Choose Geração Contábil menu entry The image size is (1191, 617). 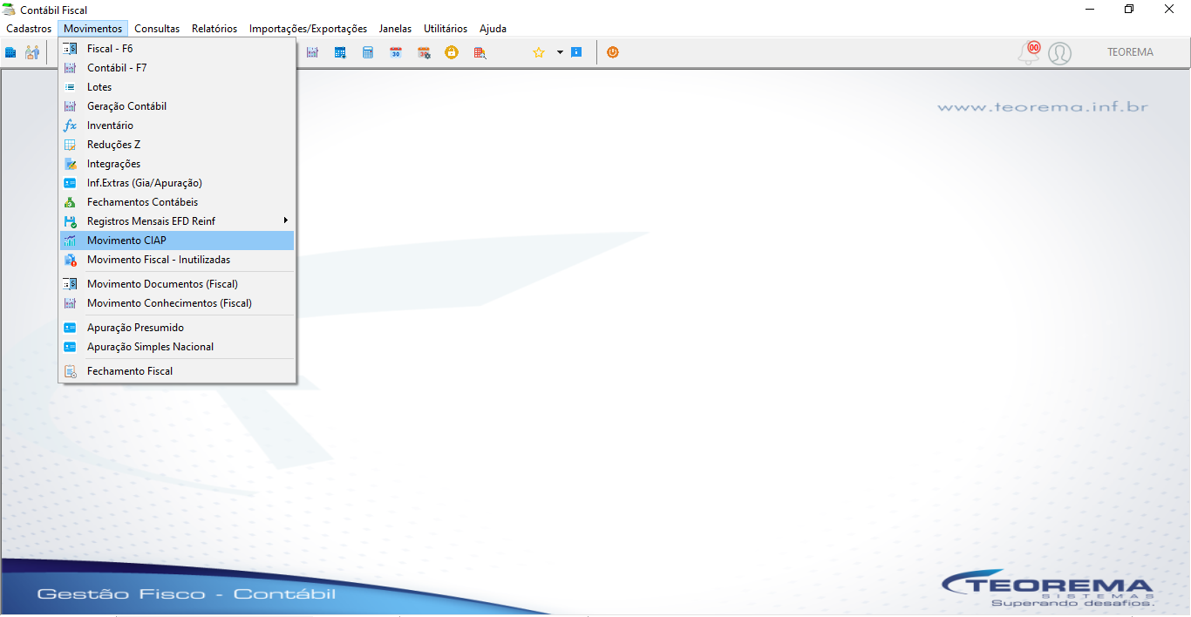point(177,106)
